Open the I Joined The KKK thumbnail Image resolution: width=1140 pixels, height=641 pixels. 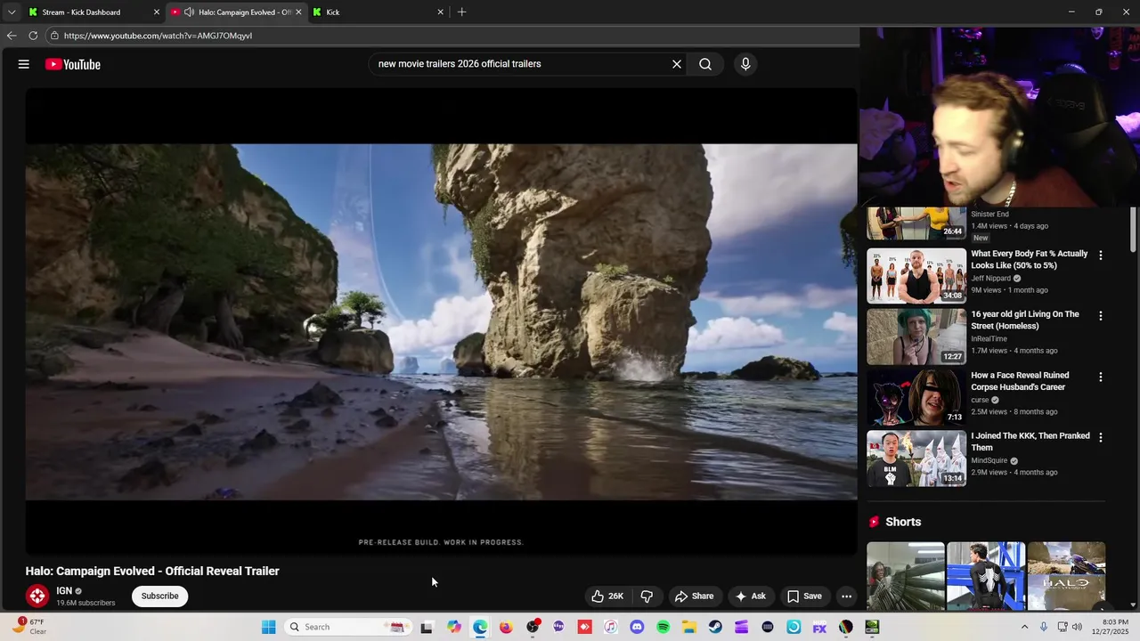[916, 458]
